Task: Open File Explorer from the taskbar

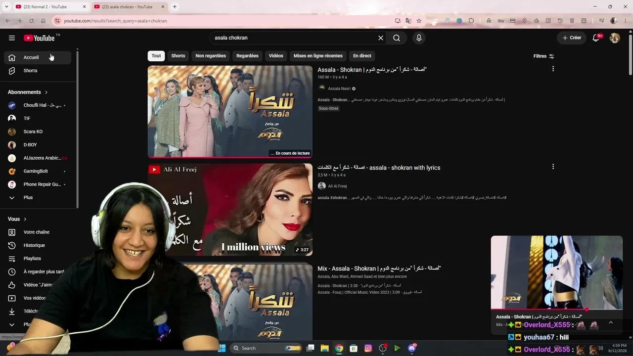Action: click(324, 348)
